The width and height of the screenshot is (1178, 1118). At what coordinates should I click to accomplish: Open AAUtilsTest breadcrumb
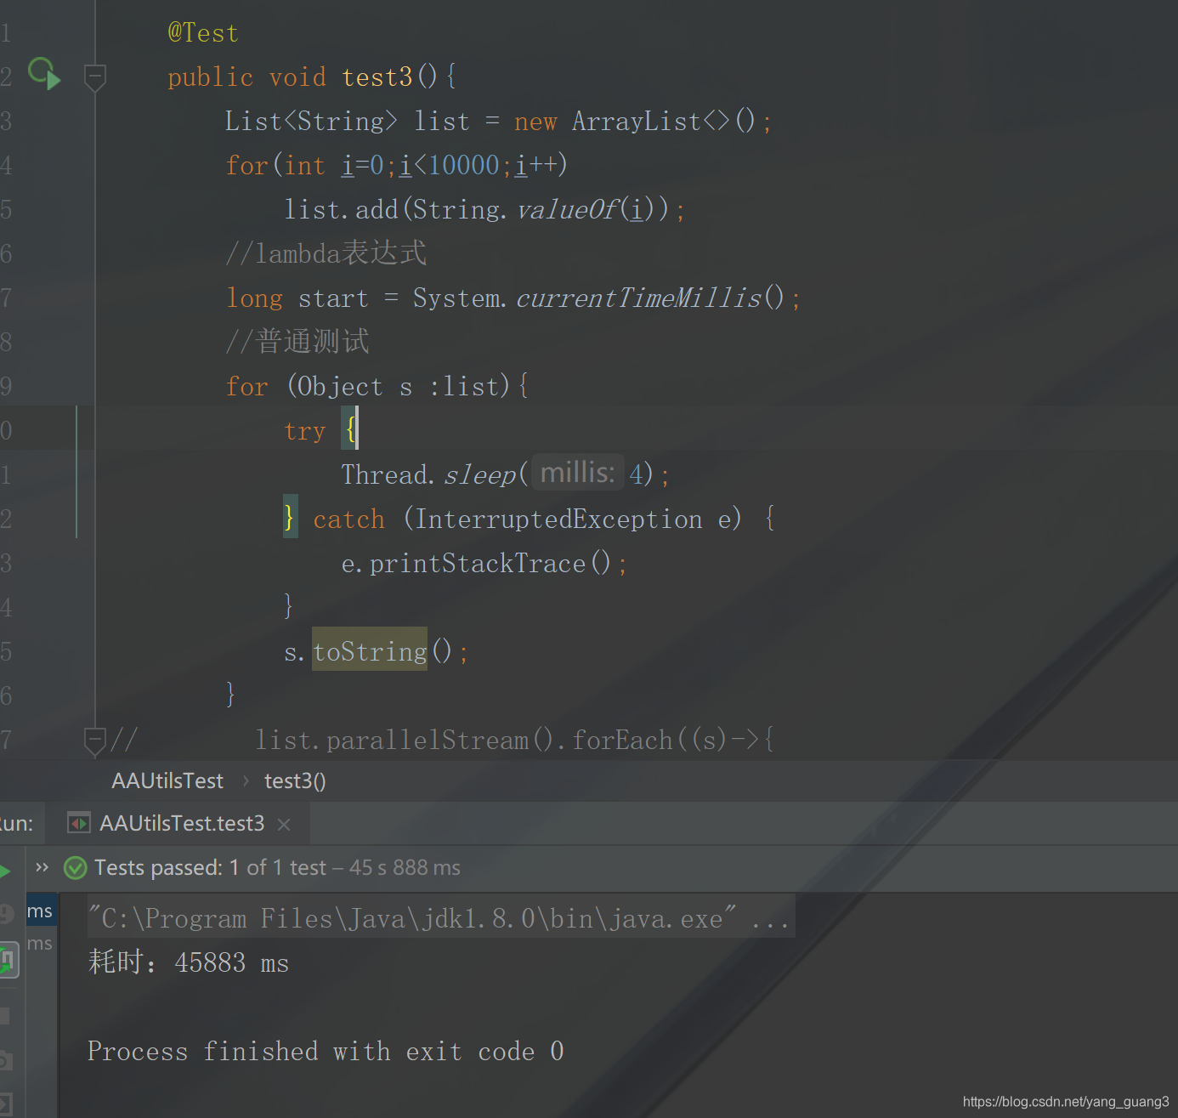click(167, 780)
